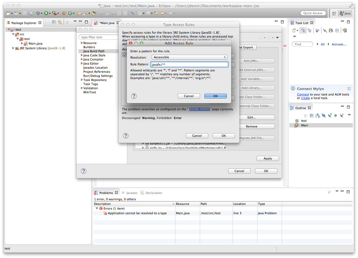The image size is (358, 258).
Task: Click New Task icon in Task List
Action: tap(294, 30)
